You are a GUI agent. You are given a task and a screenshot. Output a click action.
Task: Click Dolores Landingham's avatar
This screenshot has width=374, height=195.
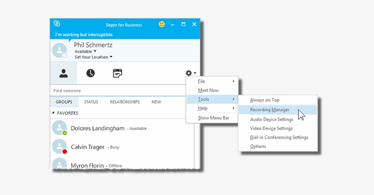coord(59,128)
